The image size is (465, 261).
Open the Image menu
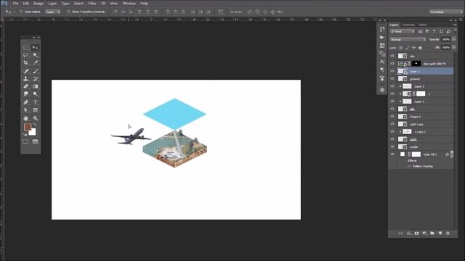coord(39,4)
